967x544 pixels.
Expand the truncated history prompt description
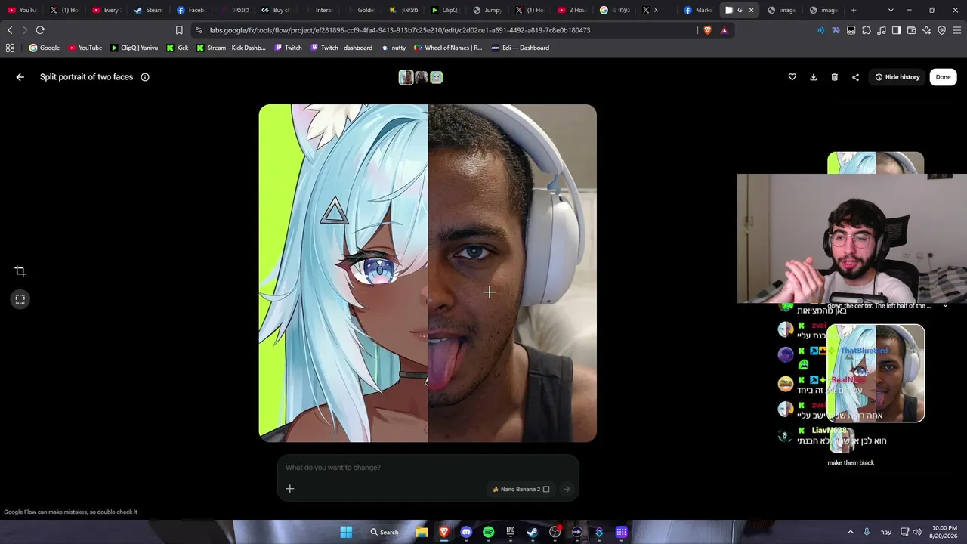click(945, 306)
